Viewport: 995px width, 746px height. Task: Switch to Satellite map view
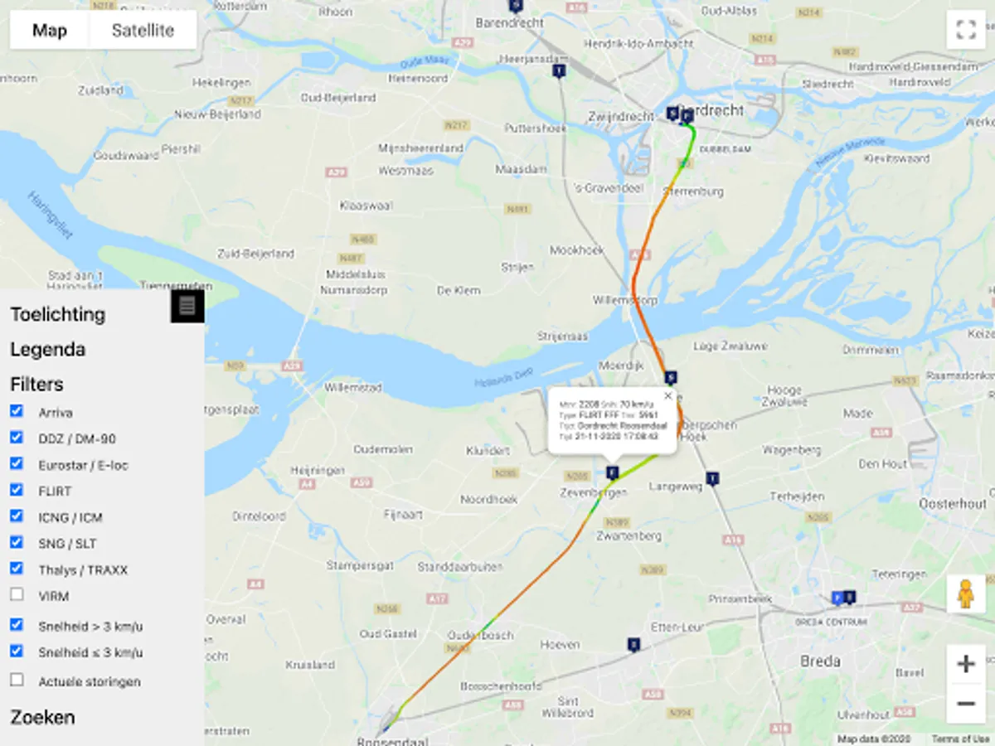click(143, 31)
